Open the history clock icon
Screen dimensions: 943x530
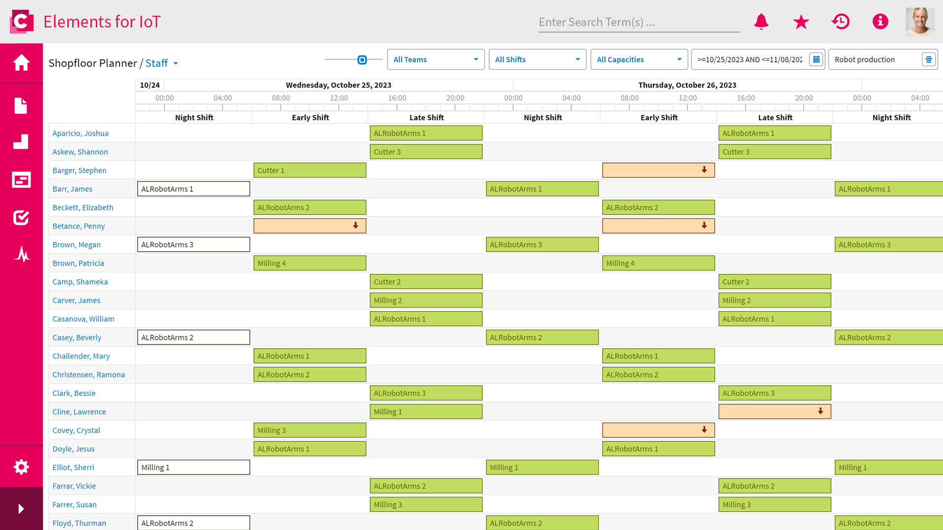tap(840, 22)
